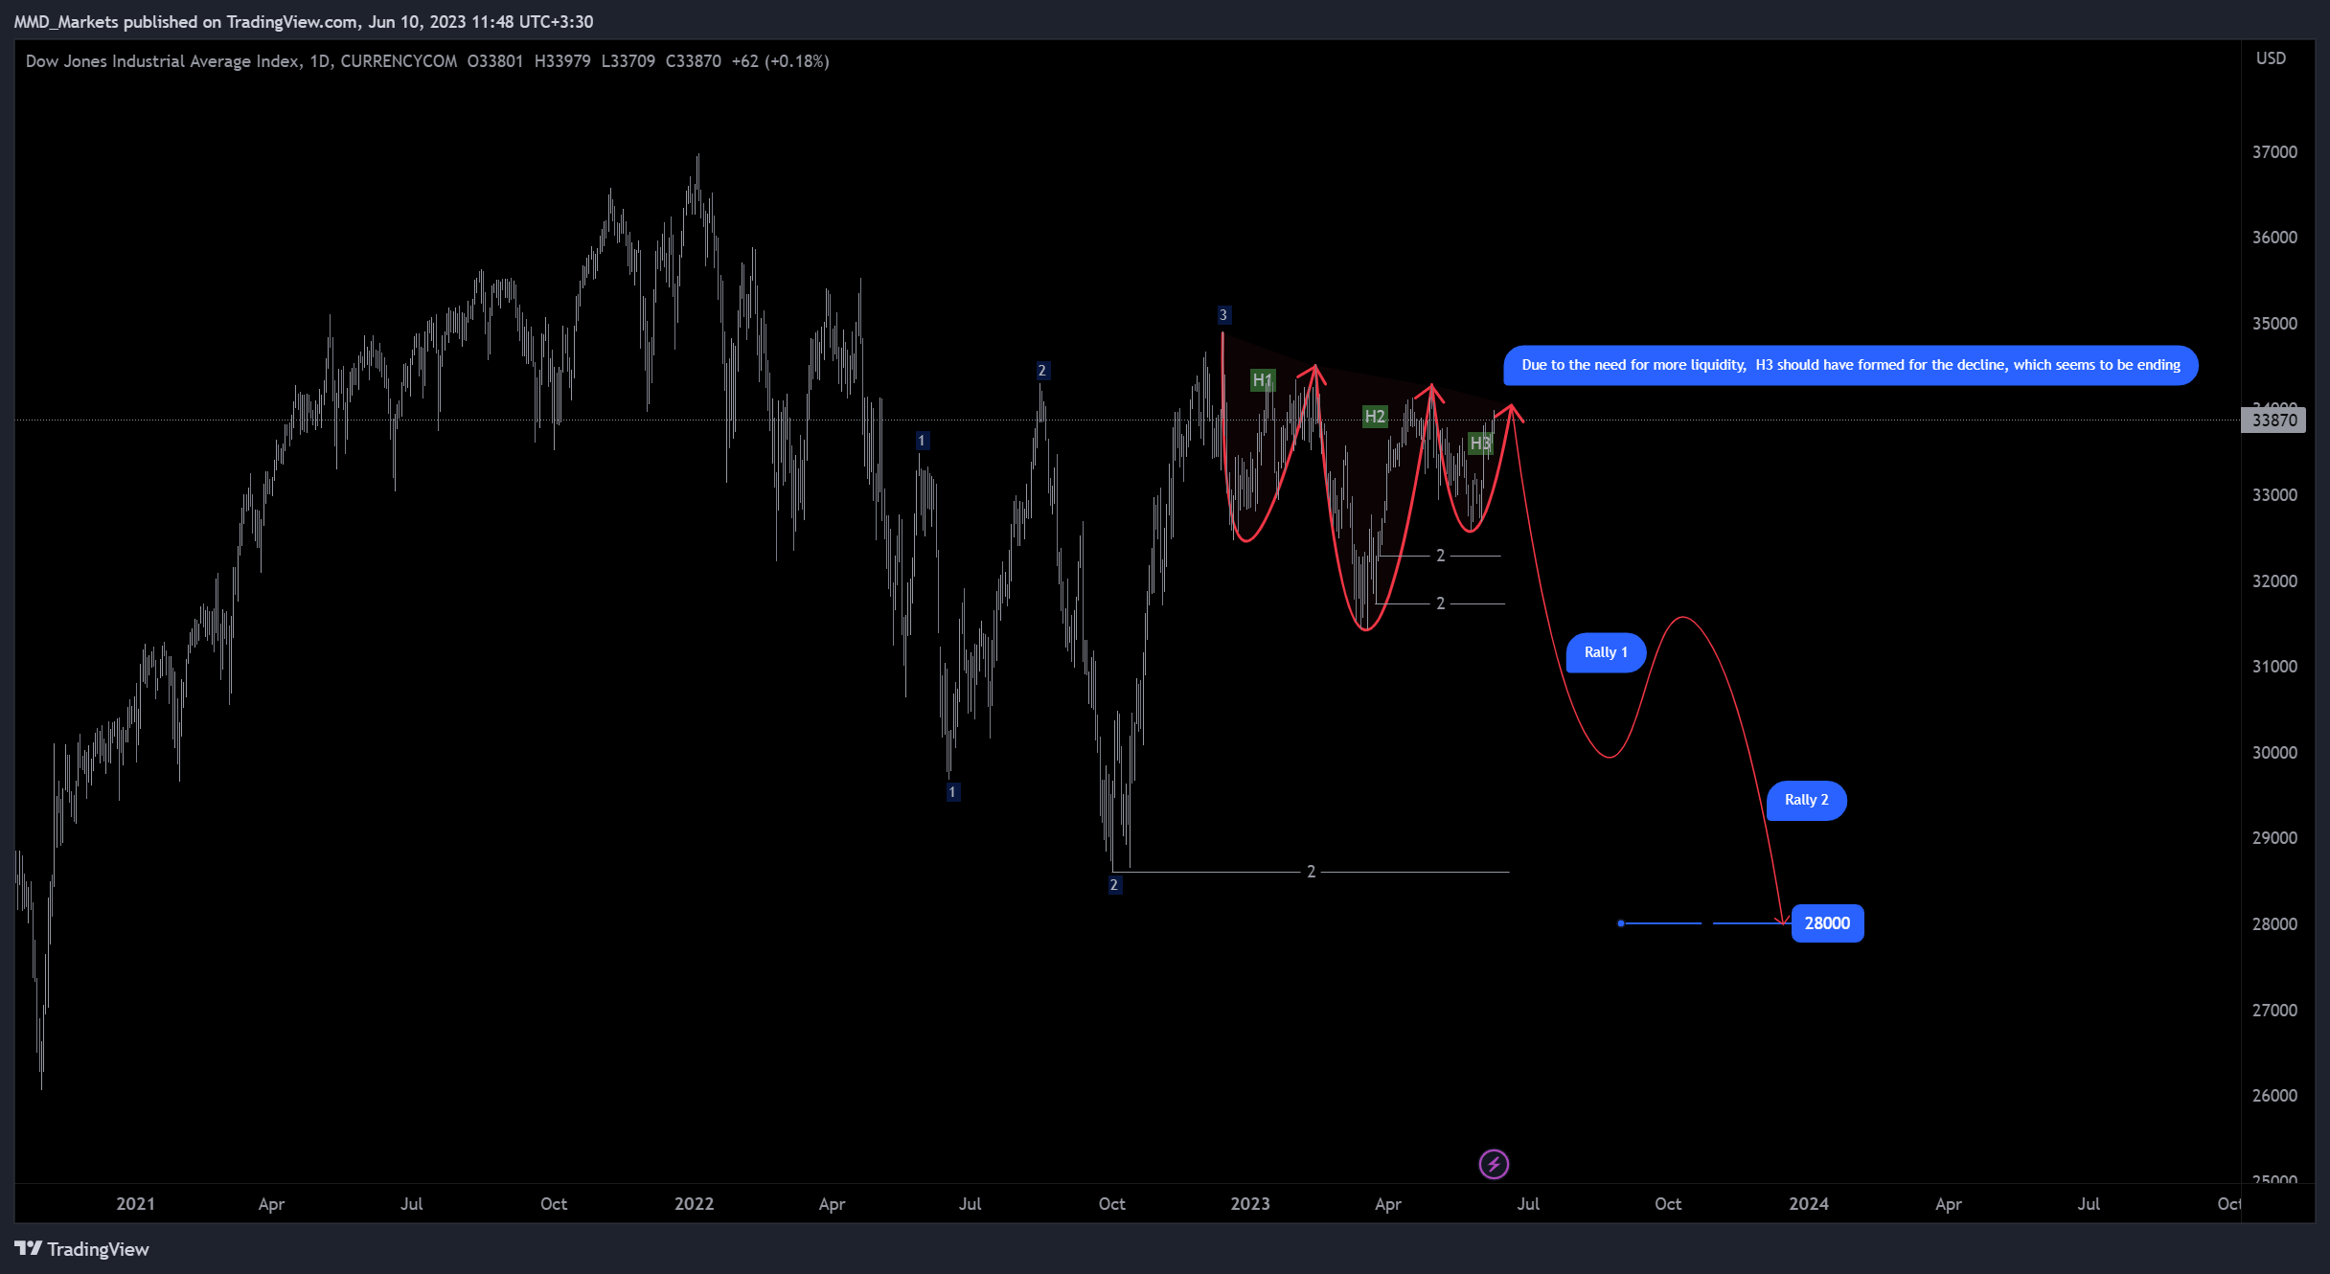
Task: Click the green H1 label on chart
Action: coord(1263,380)
